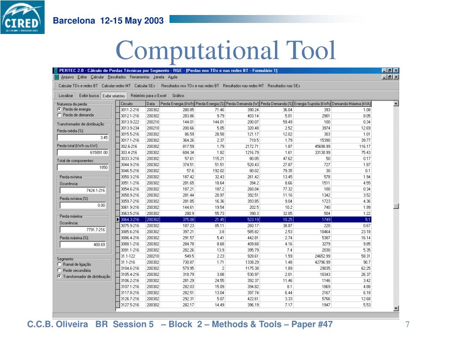452x339 pixels.
Task: Click Resultados nas SEs toolbar item
Action: [283, 86]
